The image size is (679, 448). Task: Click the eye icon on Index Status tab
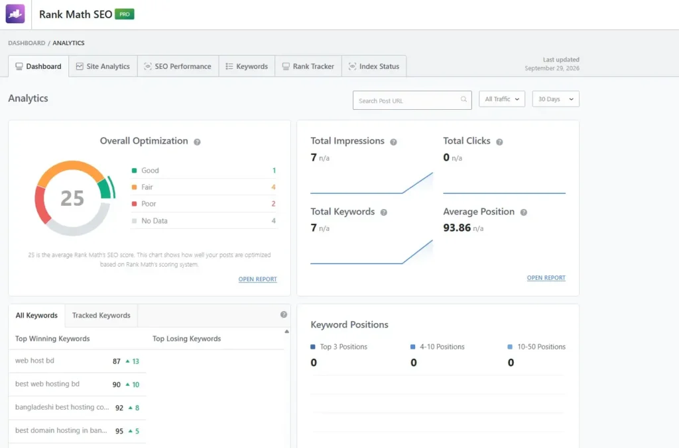click(x=352, y=66)
